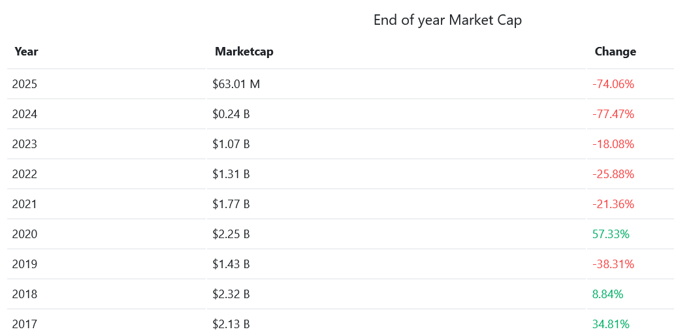Click the -77.47% change cell
674x336 pixels.
pos(613,114)
